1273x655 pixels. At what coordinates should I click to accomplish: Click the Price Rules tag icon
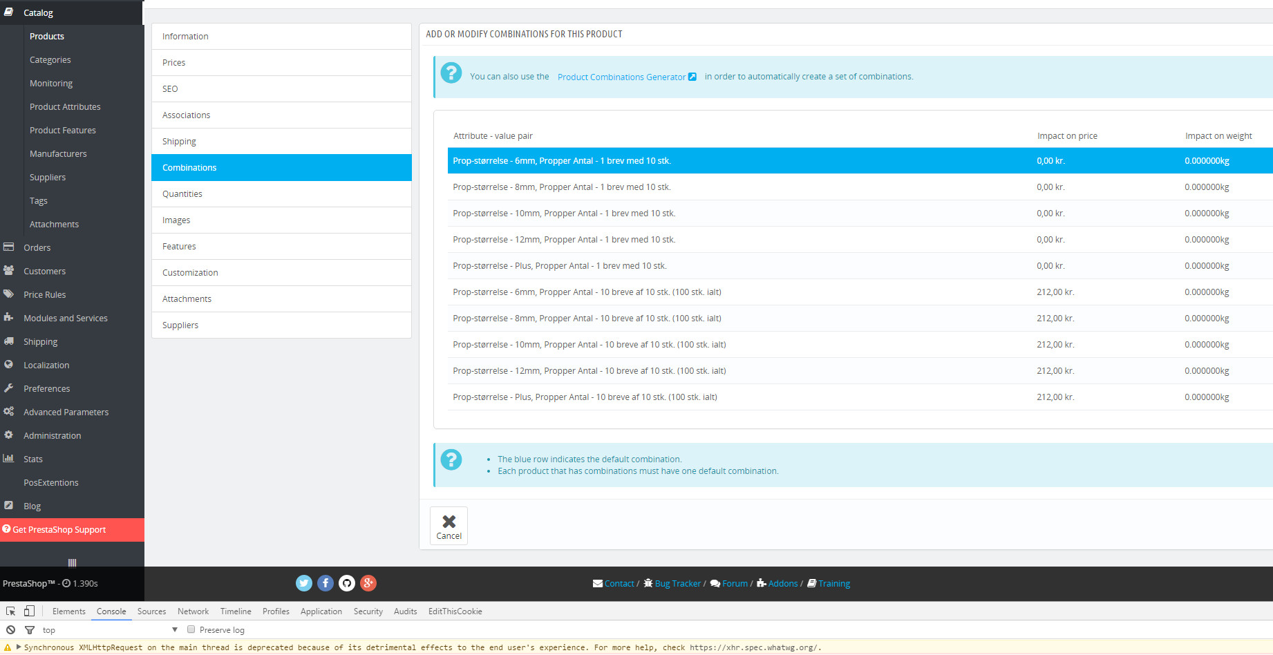click(8, 294)
